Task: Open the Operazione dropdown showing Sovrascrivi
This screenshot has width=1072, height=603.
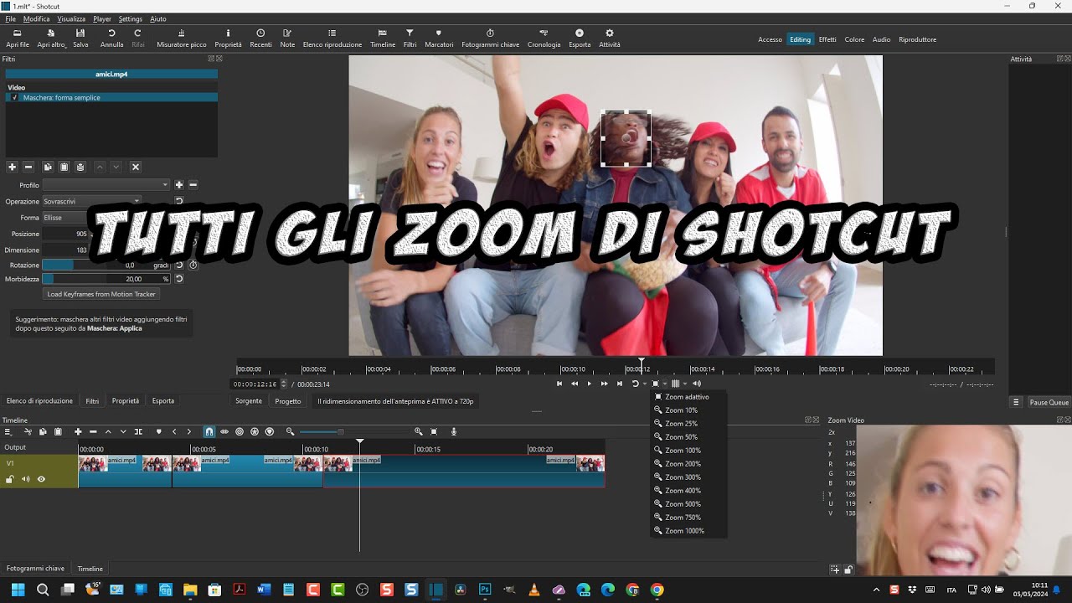Action: pos(92,201)
